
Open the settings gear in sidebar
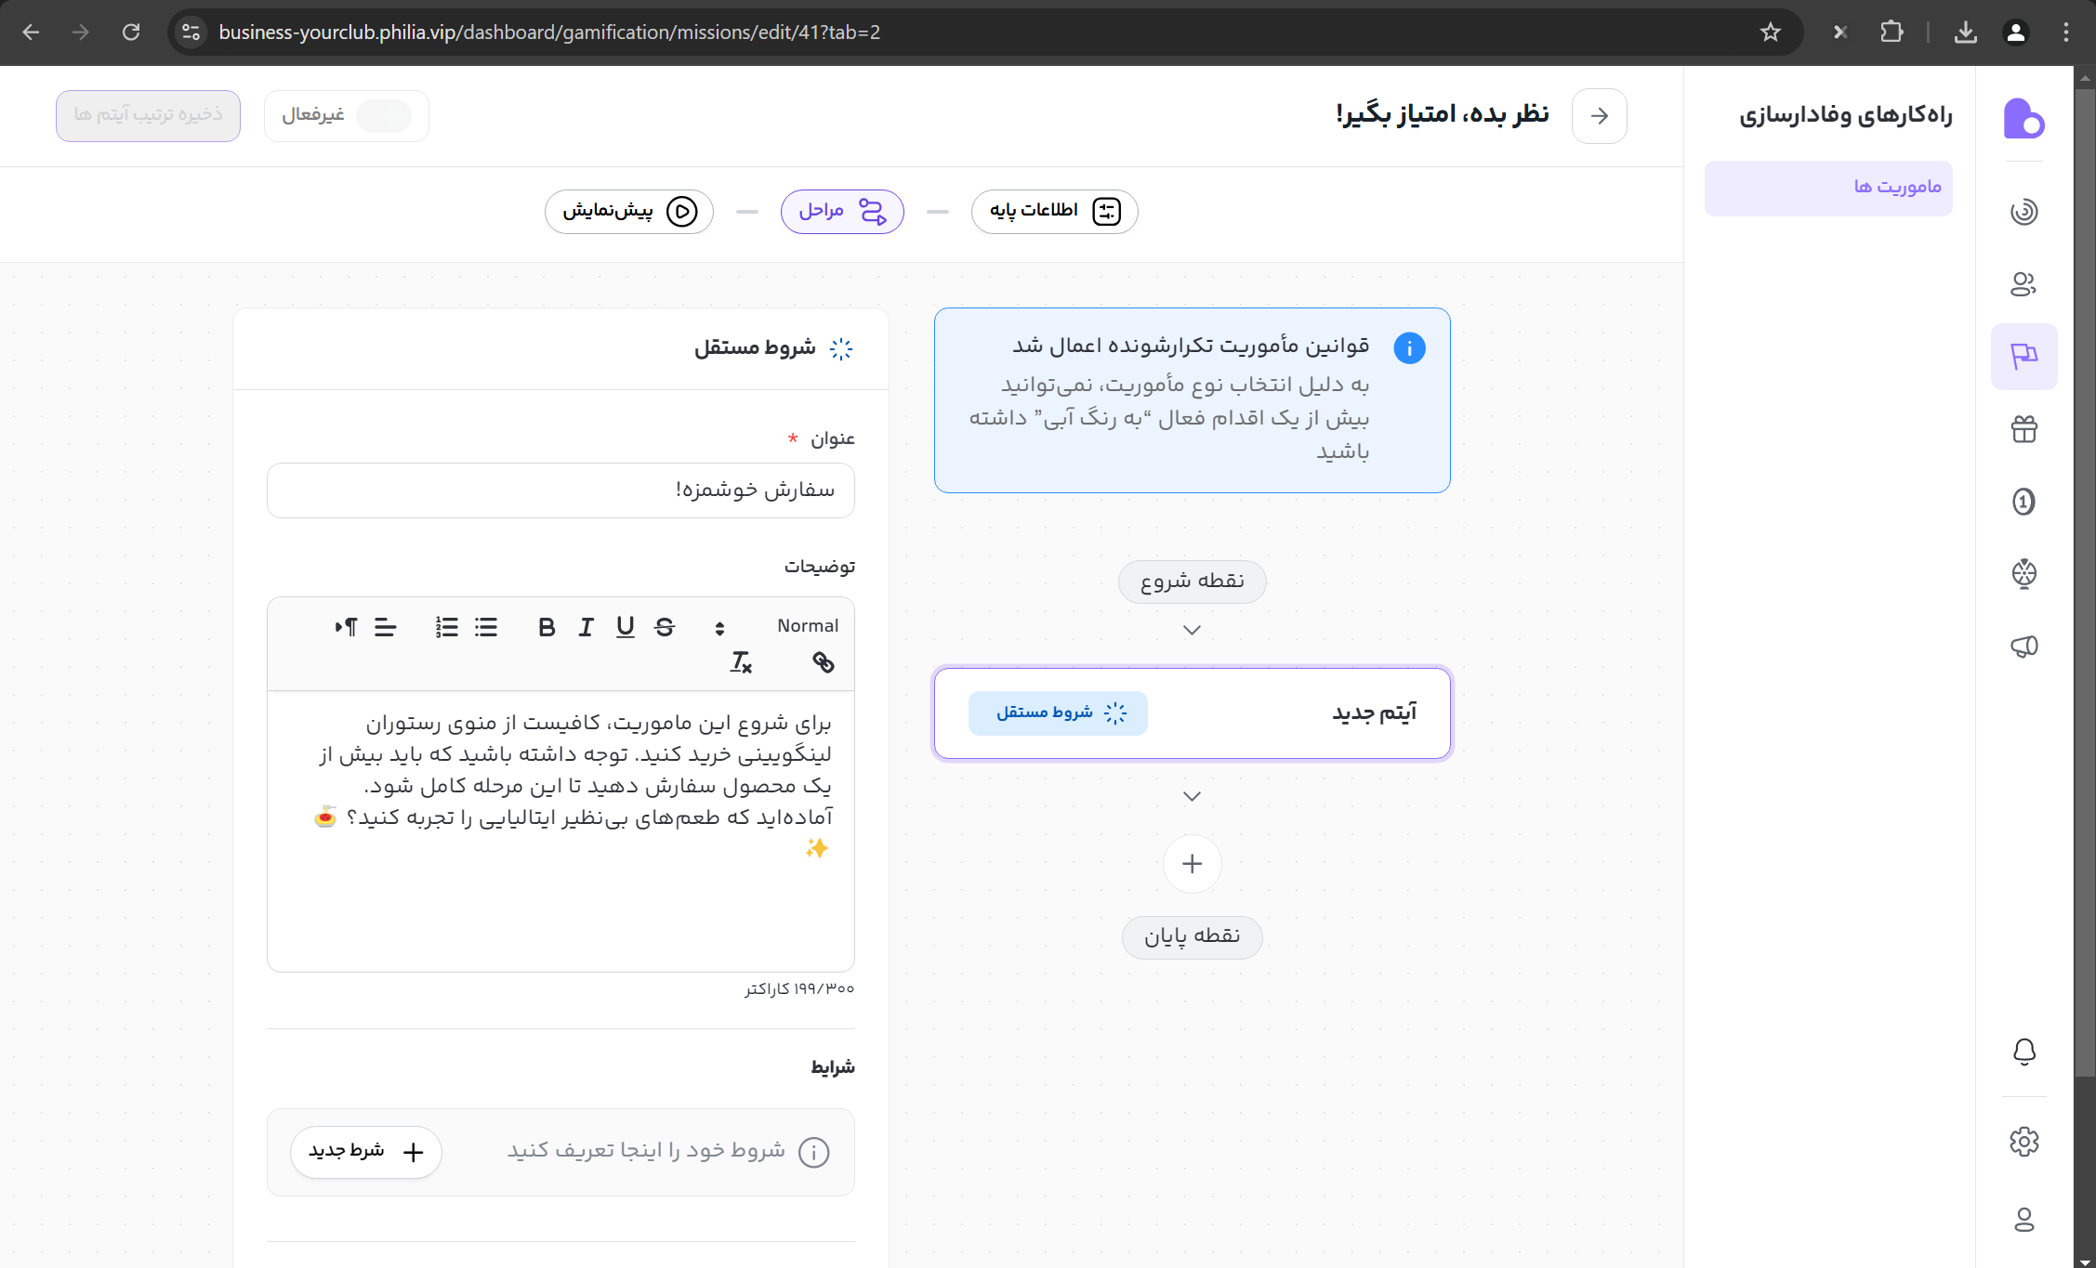click(2023, 1142)
